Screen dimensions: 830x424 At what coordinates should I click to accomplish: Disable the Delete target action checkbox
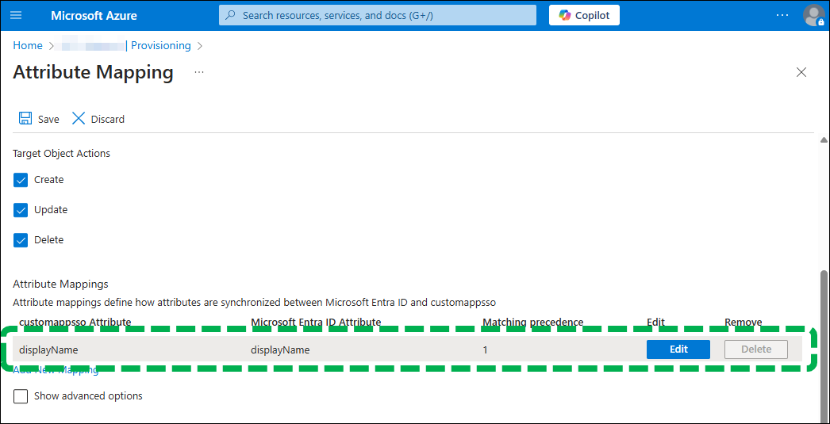[21, 240]
